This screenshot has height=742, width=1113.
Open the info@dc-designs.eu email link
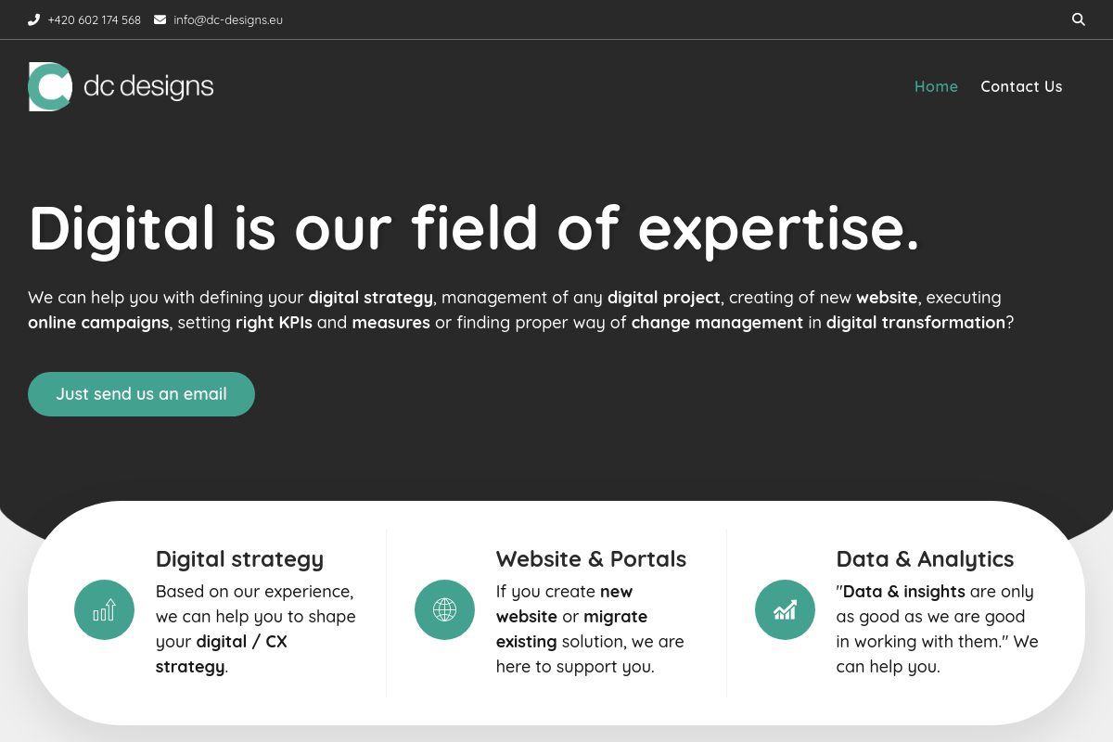[x=228, y=19]
